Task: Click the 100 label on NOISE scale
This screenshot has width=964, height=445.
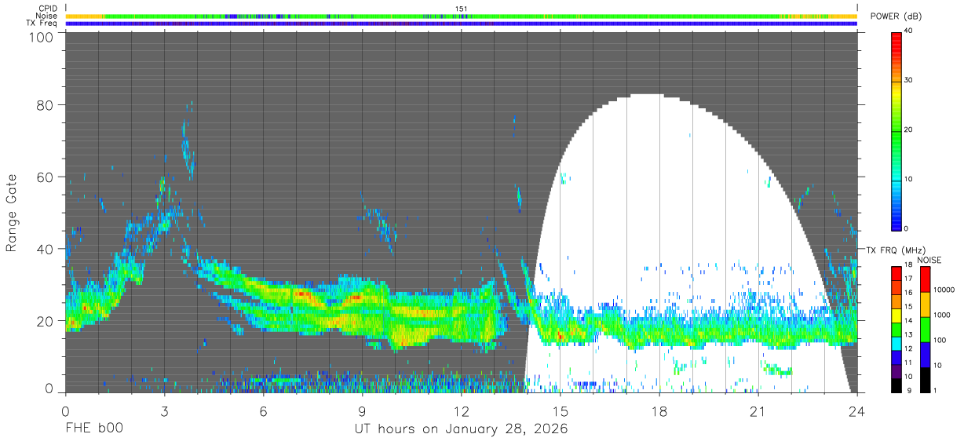Action: pos(940,341)
